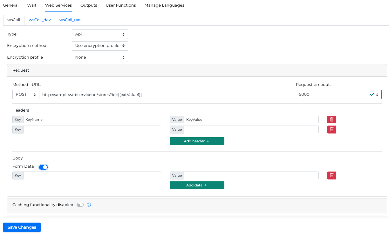Go to the Manage Languages tab
Screen dimensions: 389x234
(x=164, y=5)
